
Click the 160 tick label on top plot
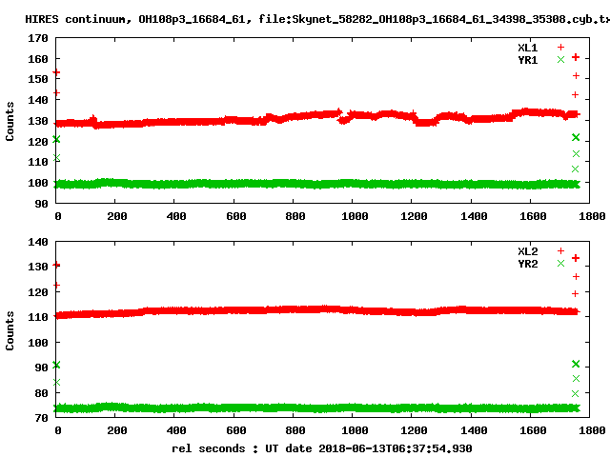(38, 59)
